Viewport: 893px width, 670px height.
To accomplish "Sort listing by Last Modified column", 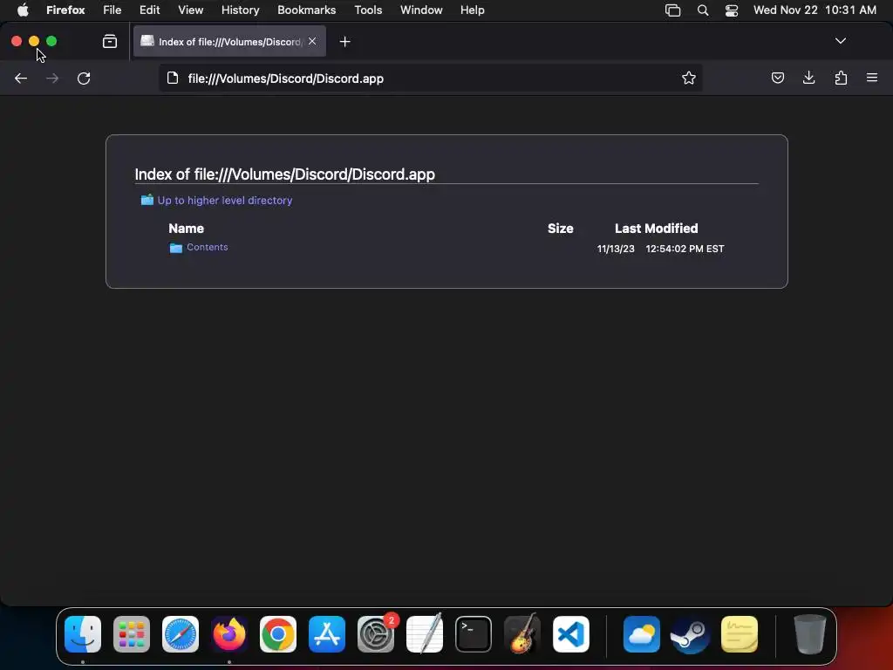I will tap(656, 229).
